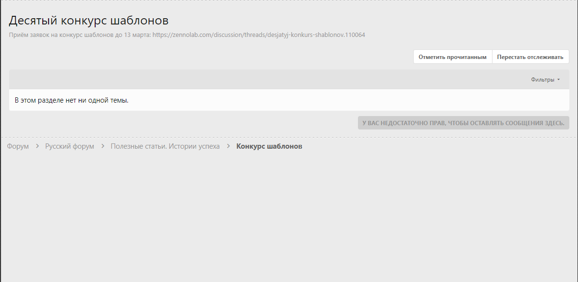The height and width of the screenshot is (282, 578).
Task: Click the chevron after the 'Форум' breadcrumb
Action: tap(37, 146)
